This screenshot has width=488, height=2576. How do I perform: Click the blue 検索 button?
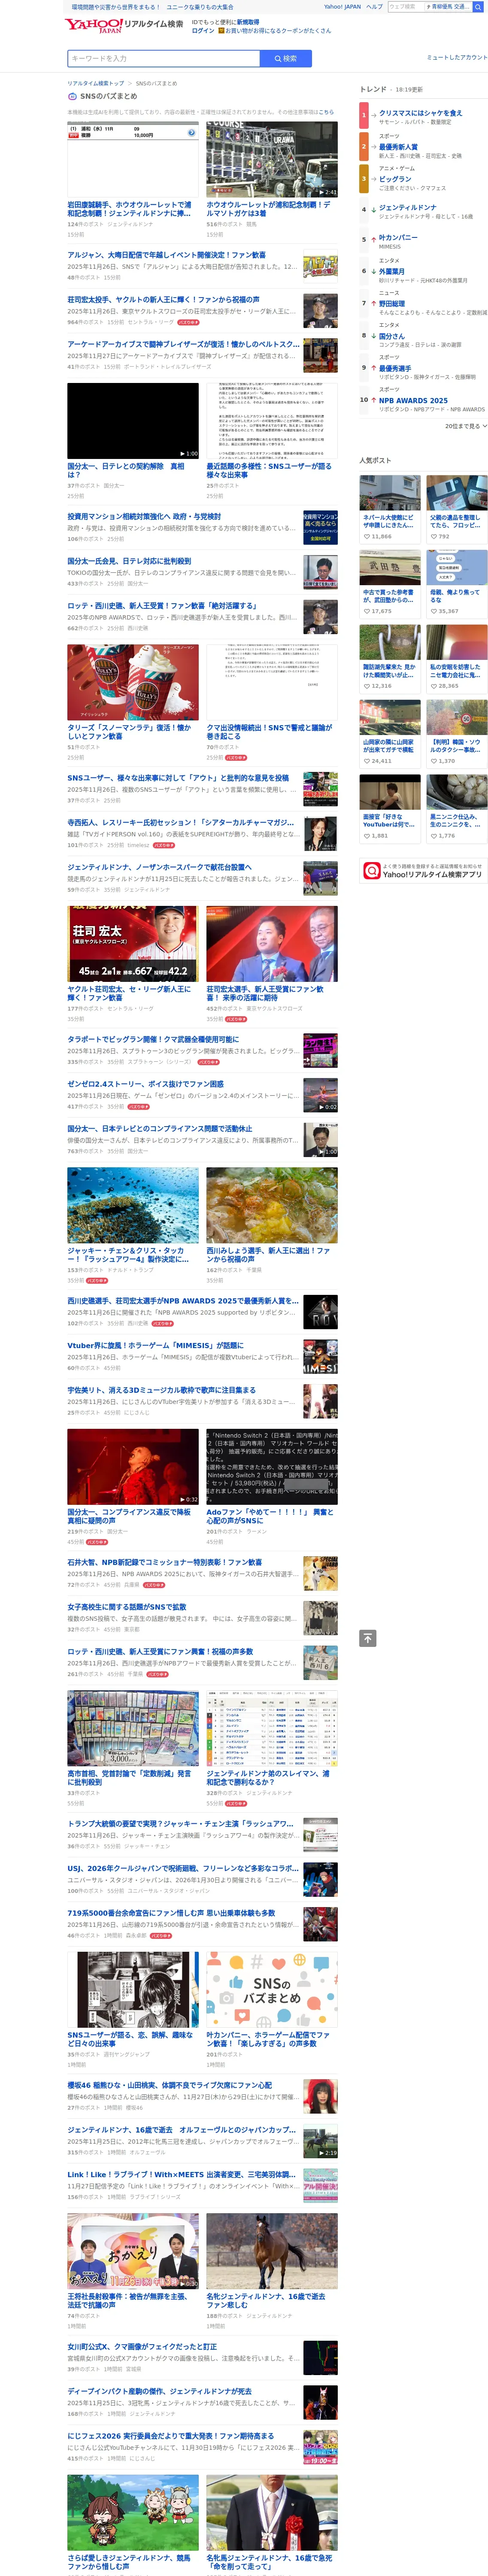(x=286, y=59)
